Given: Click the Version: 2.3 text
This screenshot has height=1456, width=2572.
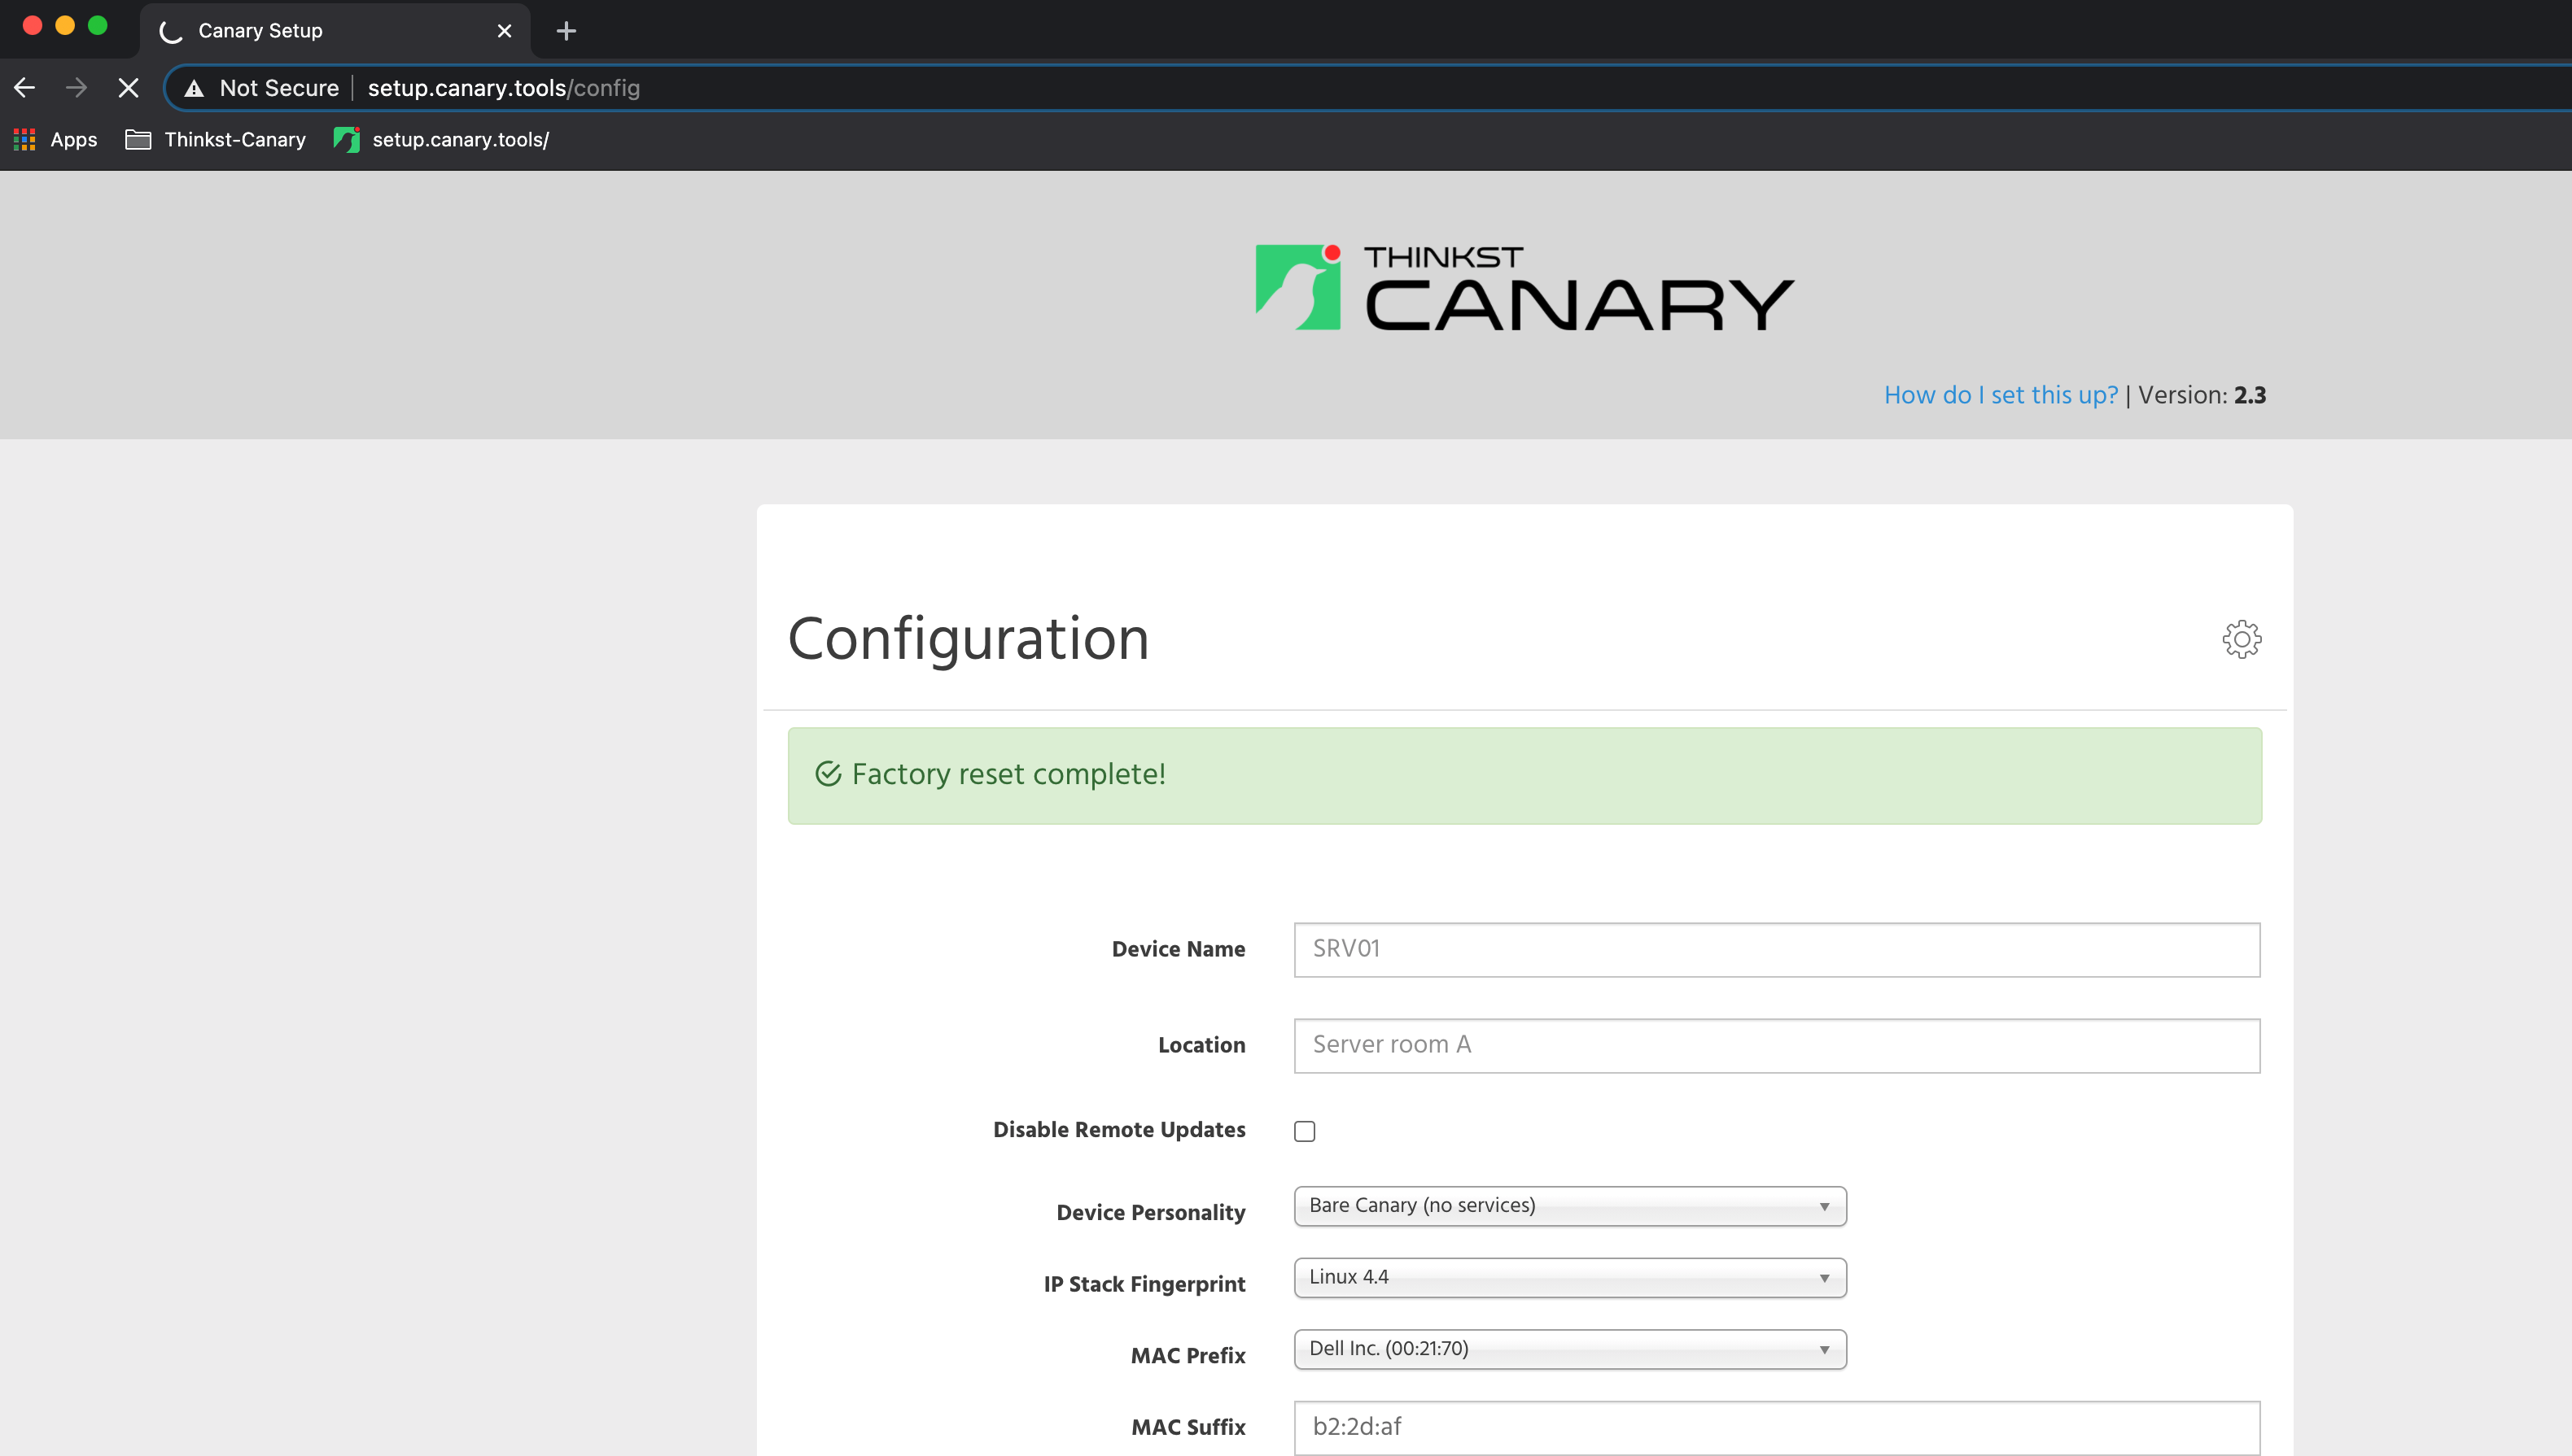Looking at the screenshot, I should pyautogui.click(x=2202, y=395).
